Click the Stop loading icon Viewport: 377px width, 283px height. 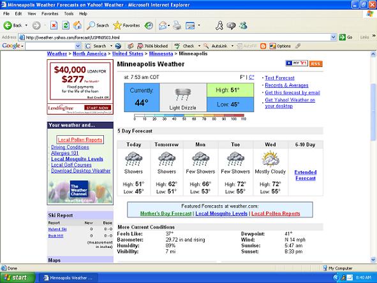click(x=54, y=25)
